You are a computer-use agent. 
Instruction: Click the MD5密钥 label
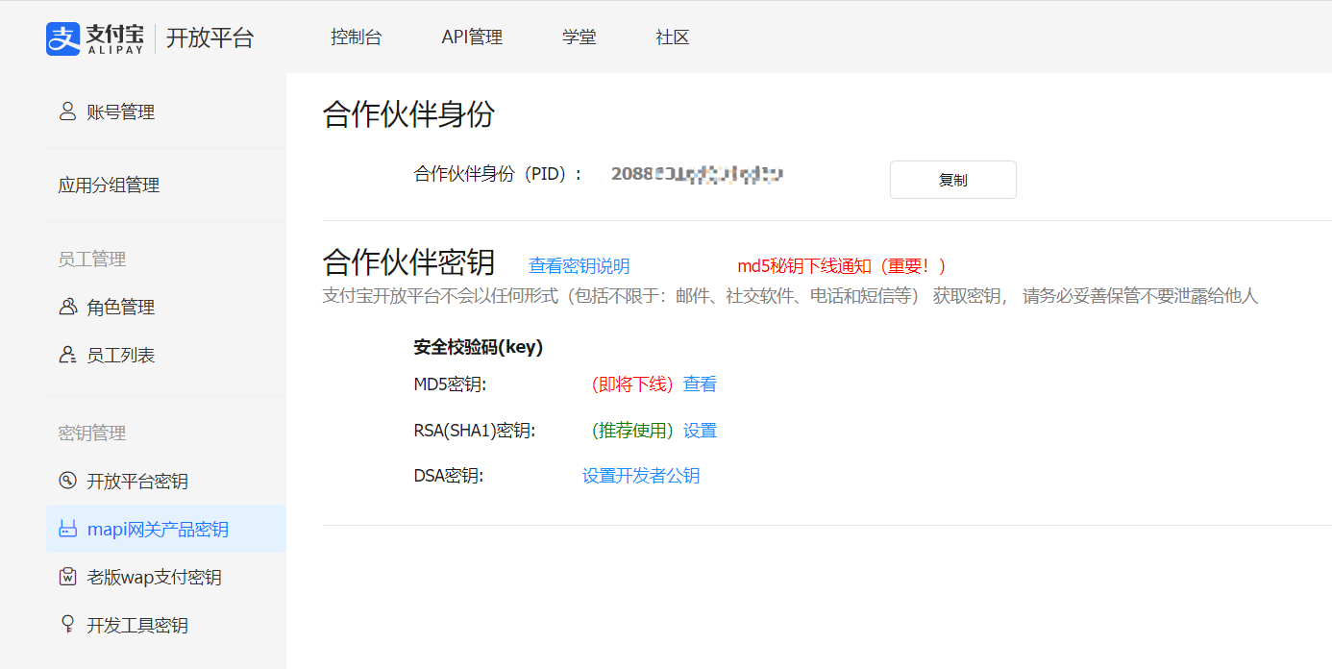pyautogui.click(x=450, y=384)
